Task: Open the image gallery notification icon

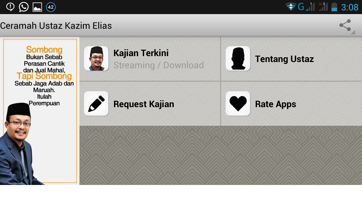Action: pyautogui.click(x=37, y=7)
